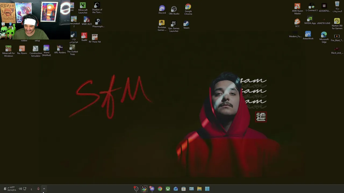The height and width of the screenshot is (193, 344).
Task: Open the Minecraft Launcher desktop shortcut
Action: click(x=83, y=8)
